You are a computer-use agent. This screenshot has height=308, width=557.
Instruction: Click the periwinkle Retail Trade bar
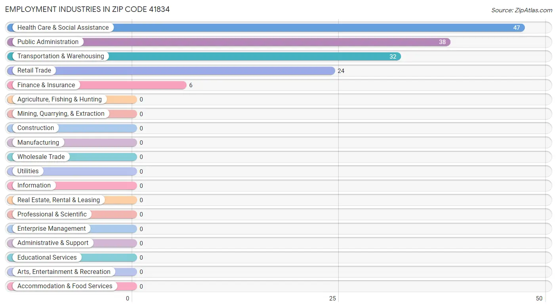point(171,71)
